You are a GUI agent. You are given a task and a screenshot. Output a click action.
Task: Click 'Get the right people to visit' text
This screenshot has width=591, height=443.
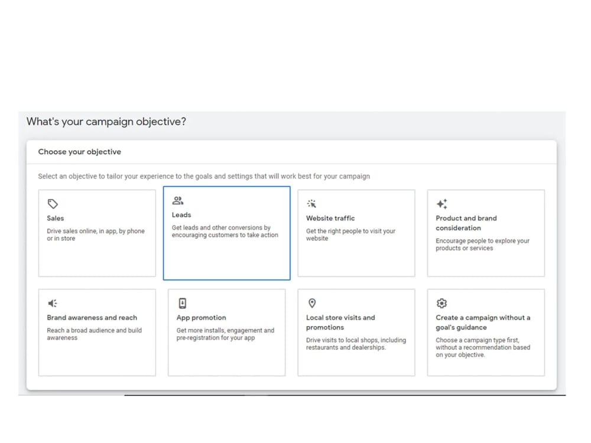click(351, 234)
